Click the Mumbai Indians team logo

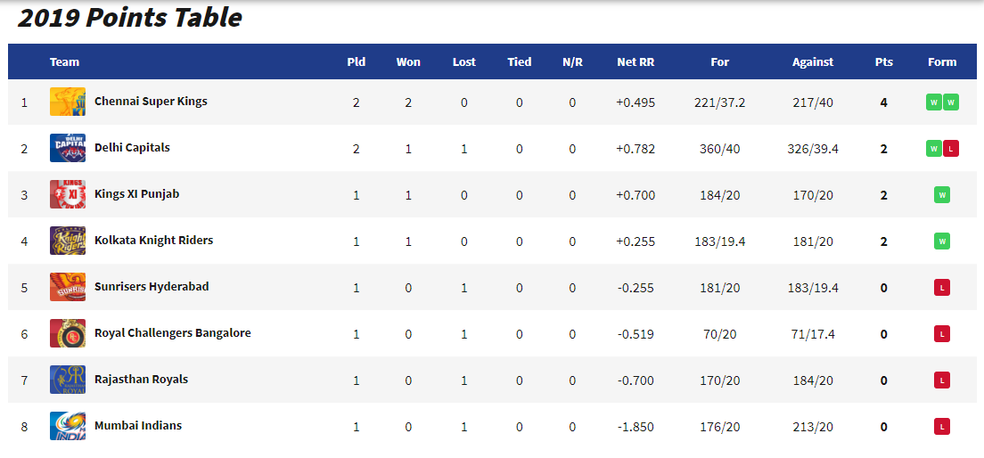(68, 426)
